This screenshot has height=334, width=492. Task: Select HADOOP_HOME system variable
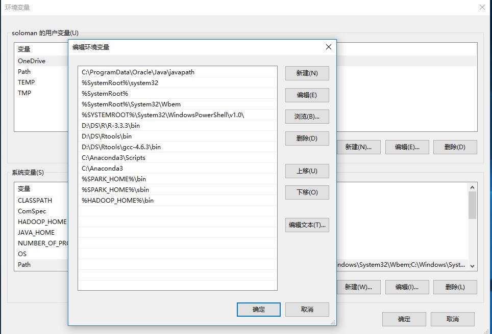(x=41, y=221)
